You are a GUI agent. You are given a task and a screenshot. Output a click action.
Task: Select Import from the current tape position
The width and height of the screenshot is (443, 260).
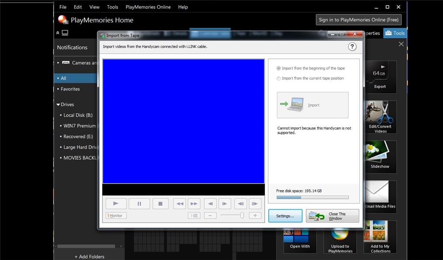[310, 79]
